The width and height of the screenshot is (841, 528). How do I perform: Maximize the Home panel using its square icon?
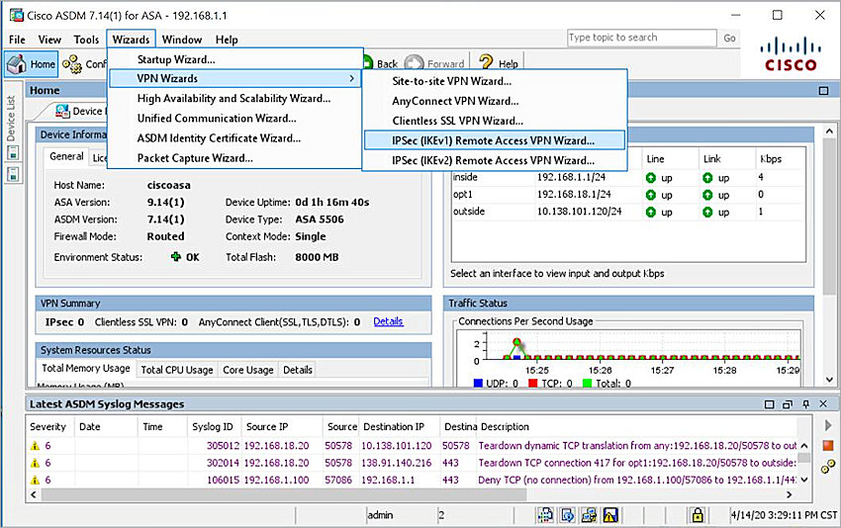823,91
